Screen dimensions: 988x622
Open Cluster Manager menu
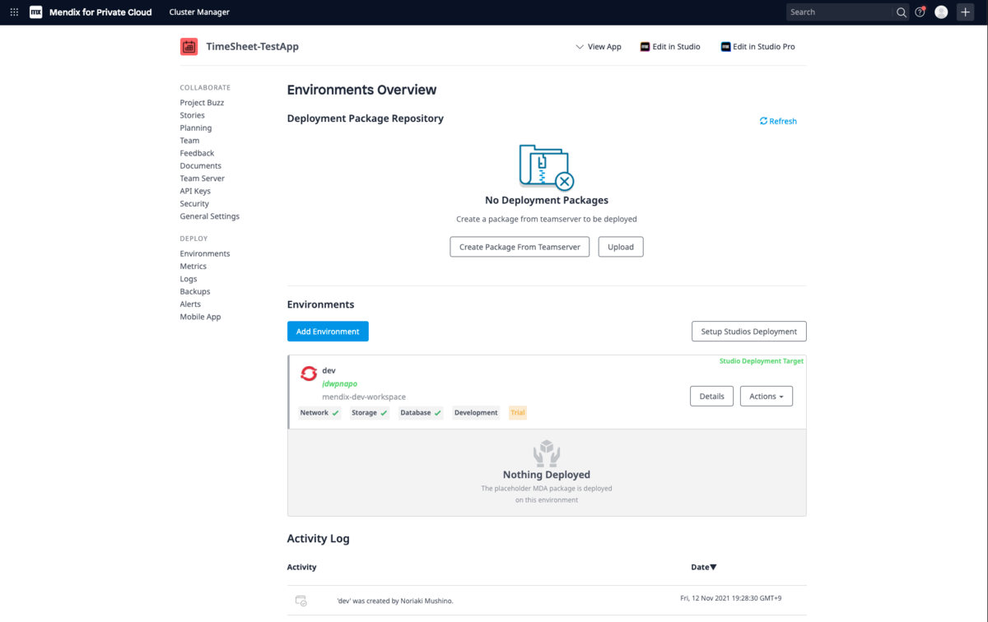point(199,12)
